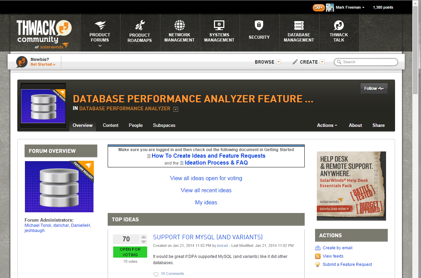Image resolution: width=421 pixels, height=278 pixels.
Task: Click Mark Freeman's avatar image
Action: [x=330, y=7]
